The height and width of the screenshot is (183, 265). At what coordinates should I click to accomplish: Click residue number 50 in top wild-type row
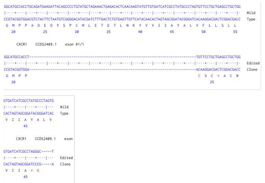pos(204,32)
